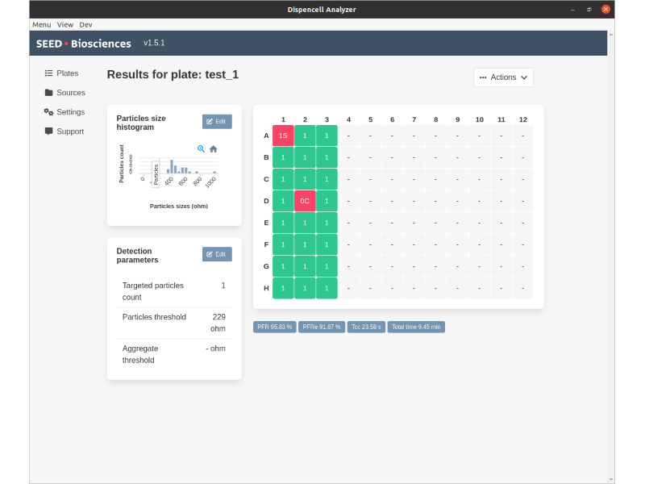Screen dimensions: 645x484
Task: Select green well G3
Action: (x=327, y=266)
